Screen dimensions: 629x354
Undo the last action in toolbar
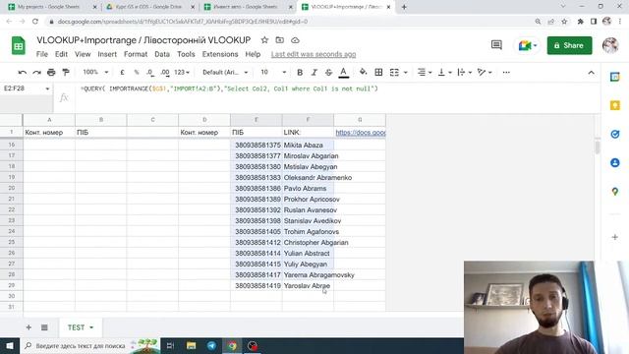pos(23,72)
